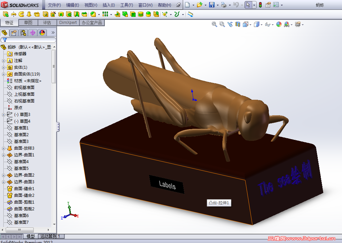Toggle the Select arrow cursor tool
The image size is (342, 243).
click(x=248, y=5)
